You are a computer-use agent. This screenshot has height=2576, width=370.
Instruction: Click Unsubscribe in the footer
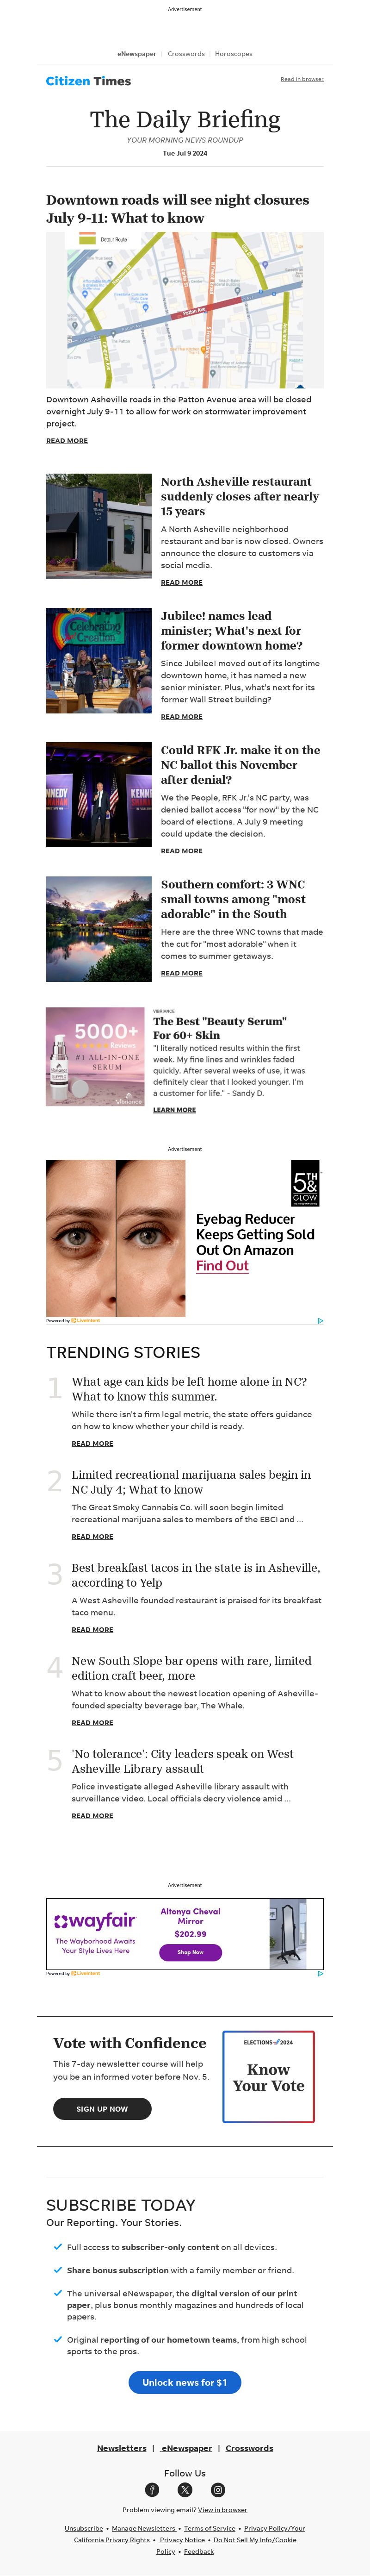pos(84,2528)
